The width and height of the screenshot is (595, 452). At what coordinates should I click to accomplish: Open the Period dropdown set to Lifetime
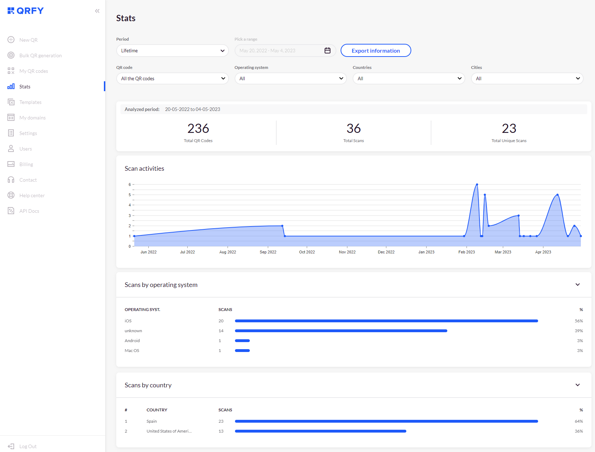[172, 50]
